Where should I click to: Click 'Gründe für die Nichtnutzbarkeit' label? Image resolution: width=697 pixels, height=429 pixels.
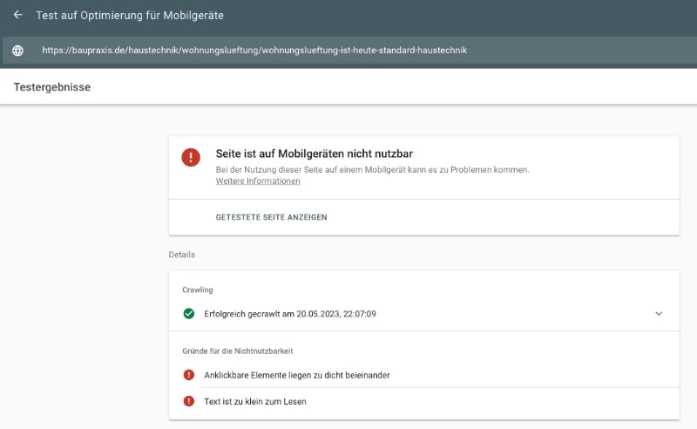click(x=237, y=351)
